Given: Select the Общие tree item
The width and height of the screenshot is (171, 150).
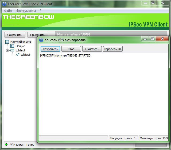Looking at the screenshot, I should 20,46.
